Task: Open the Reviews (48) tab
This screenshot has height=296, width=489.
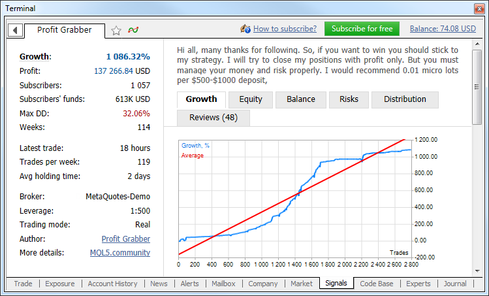Action: tap(213, 118)
